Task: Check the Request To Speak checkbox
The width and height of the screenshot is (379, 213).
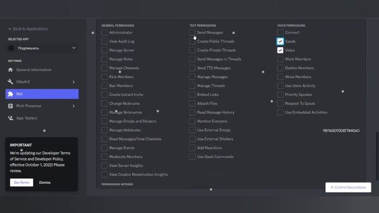Action: click(280, 104)
